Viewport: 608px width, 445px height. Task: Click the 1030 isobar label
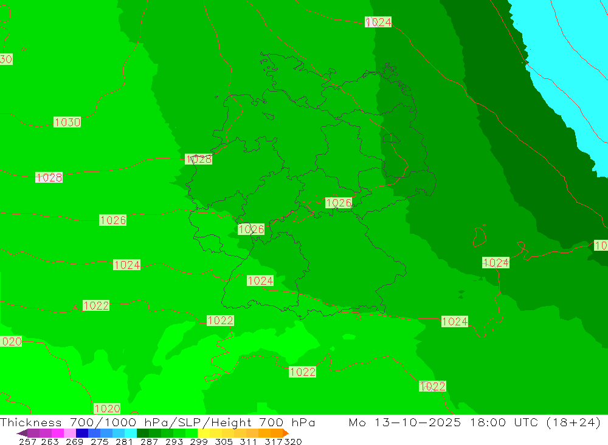(67, 122)
